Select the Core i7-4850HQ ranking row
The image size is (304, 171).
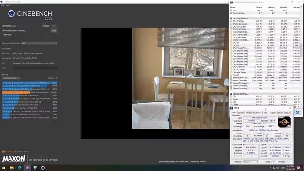pyautogui.click(x=30, y=114)
